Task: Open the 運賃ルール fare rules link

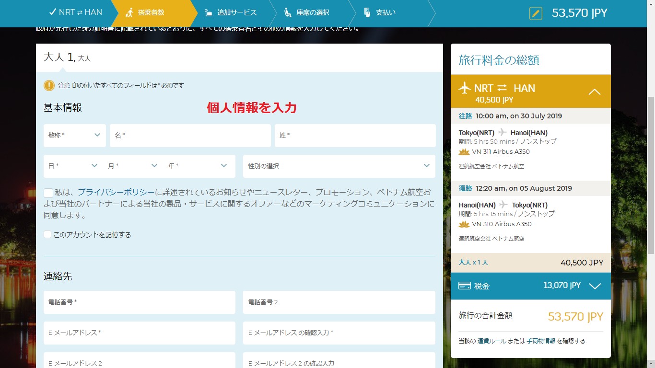Action: click(x=492, y=341)
